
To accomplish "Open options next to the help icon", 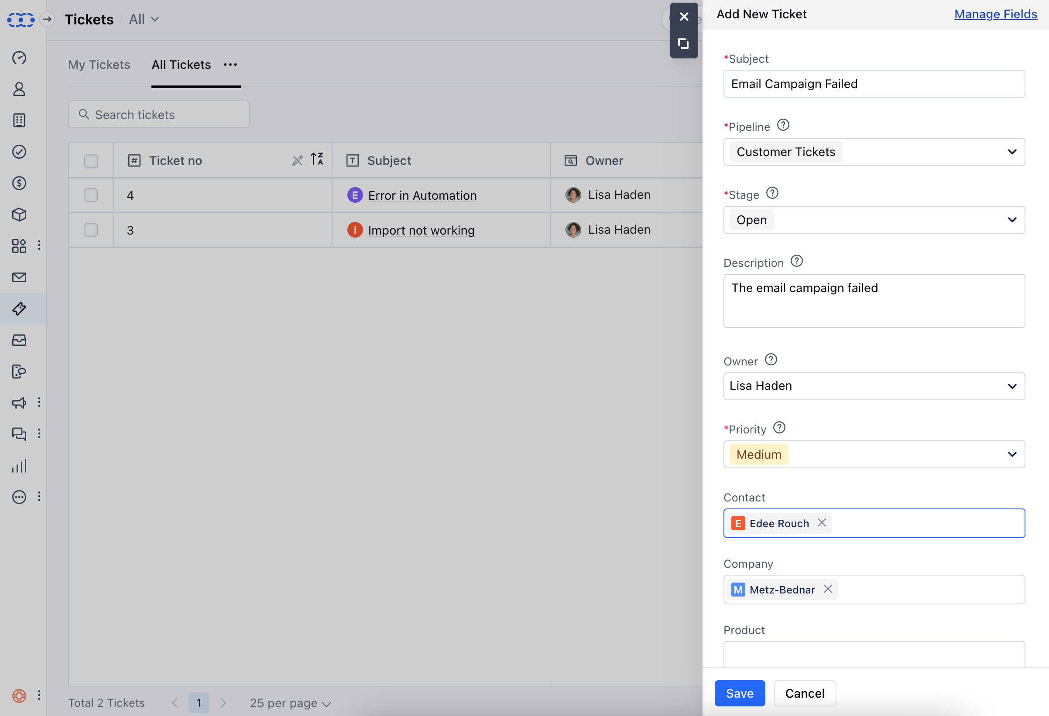I will (39, 695).
